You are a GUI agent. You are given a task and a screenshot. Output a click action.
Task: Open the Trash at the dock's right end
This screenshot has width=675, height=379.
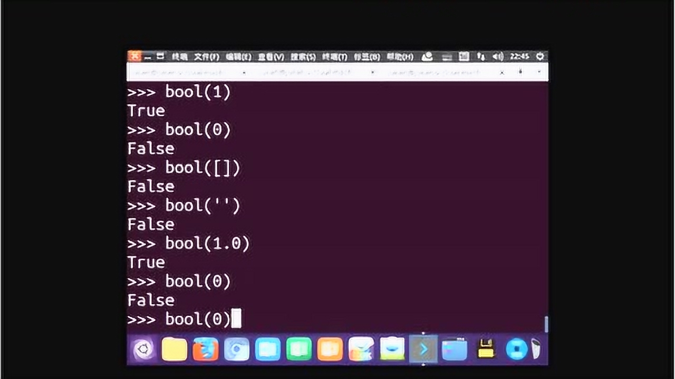(536, 349)
